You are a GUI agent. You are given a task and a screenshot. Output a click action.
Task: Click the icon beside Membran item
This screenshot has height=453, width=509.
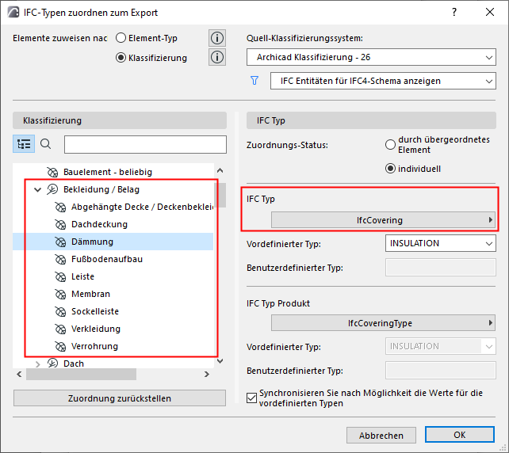pyautogui.click(x=60, y=294)
